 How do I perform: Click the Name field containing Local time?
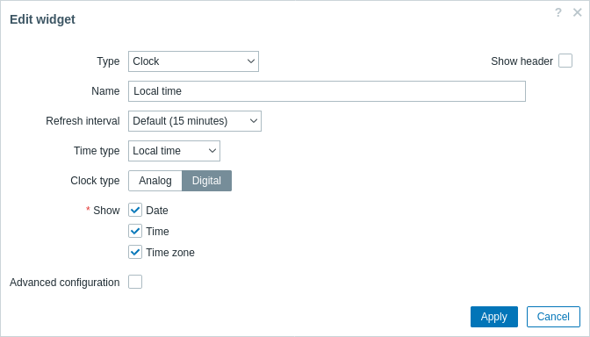point(327,91)
